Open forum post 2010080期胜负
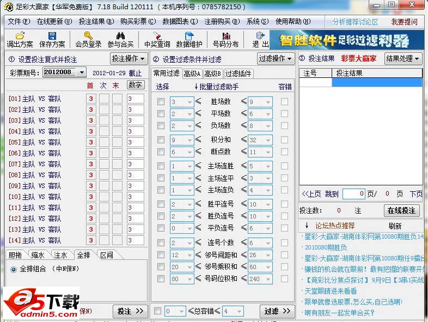The image size is (428, 322). tap(326, 248)
